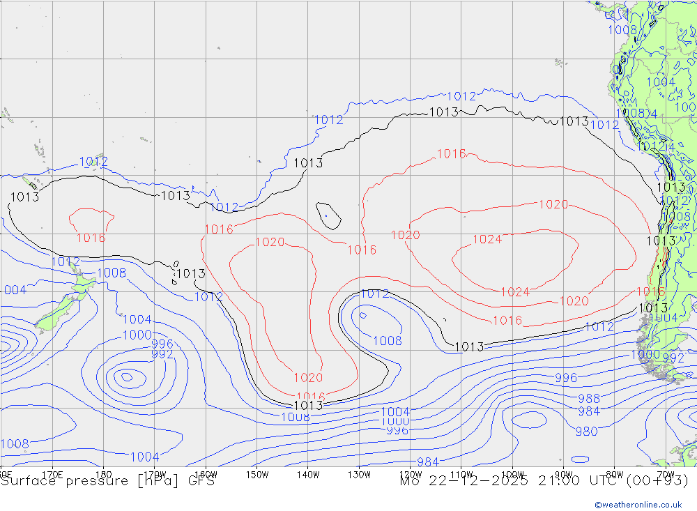Click the 180 longitude label
Viewport: 697px width, 511px height.
[103, 475]
